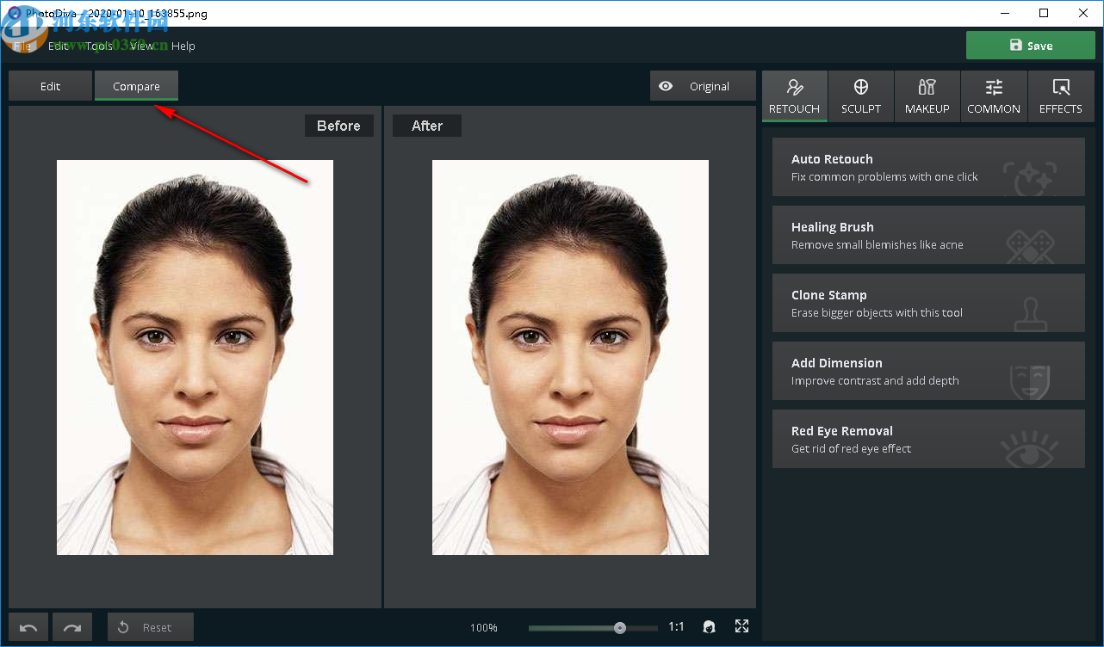Screen dimensions: 1104x647
Task: Choose the Healing Brush tool
Action: pyautogui.click(x=927, y=235)
